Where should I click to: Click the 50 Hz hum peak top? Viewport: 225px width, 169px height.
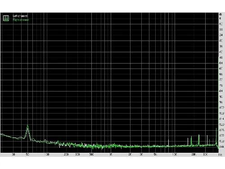tap(27, 125)
